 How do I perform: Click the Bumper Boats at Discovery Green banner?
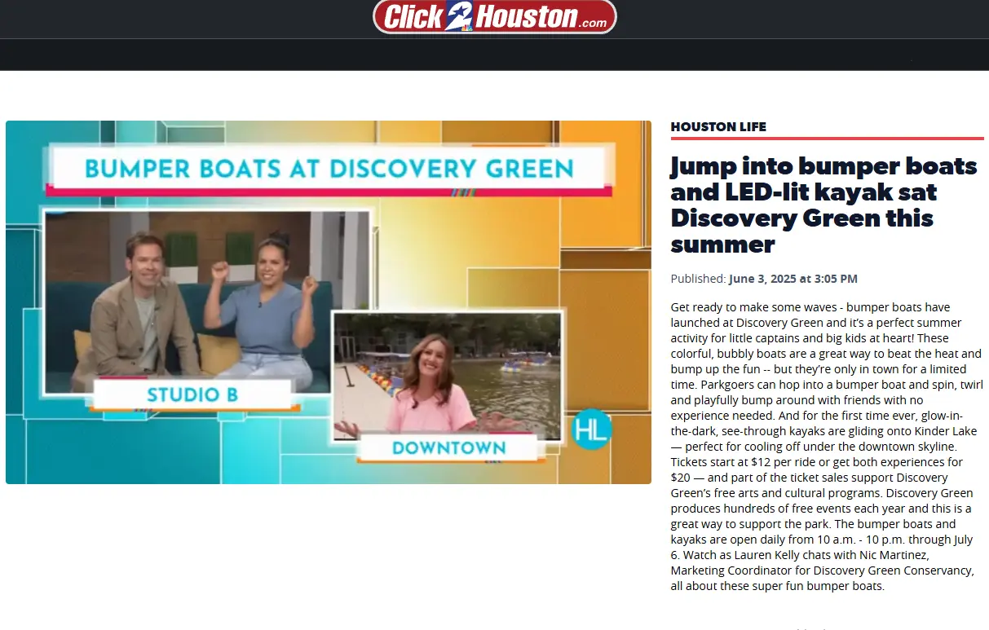[329, 169]
